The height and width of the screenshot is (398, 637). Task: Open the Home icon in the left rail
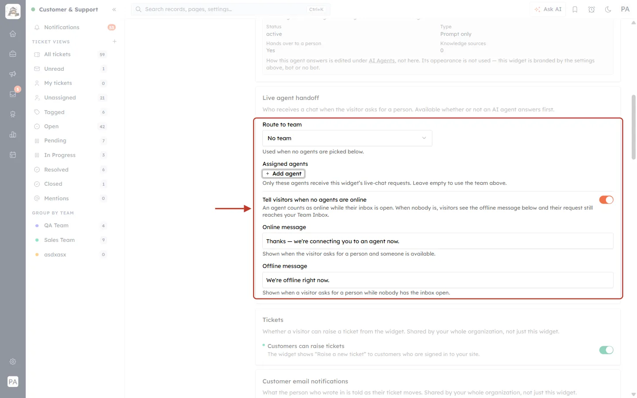pyautogui.click(x=13, y=34)
